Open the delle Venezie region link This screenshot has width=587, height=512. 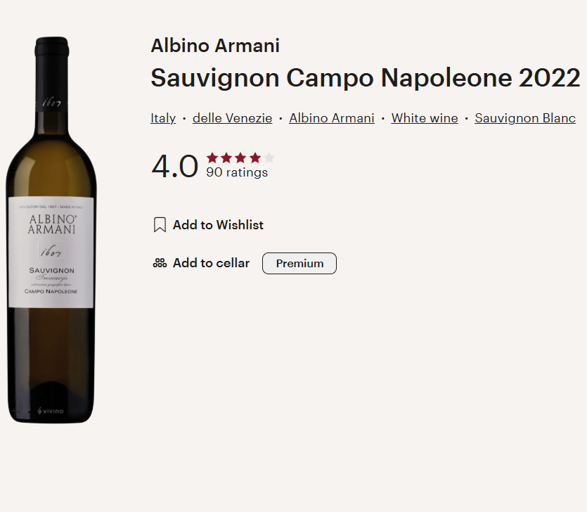point(232,118)
